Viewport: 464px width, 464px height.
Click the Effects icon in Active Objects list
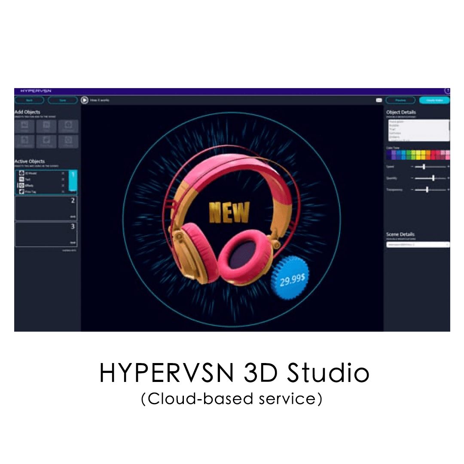[21, 185]
